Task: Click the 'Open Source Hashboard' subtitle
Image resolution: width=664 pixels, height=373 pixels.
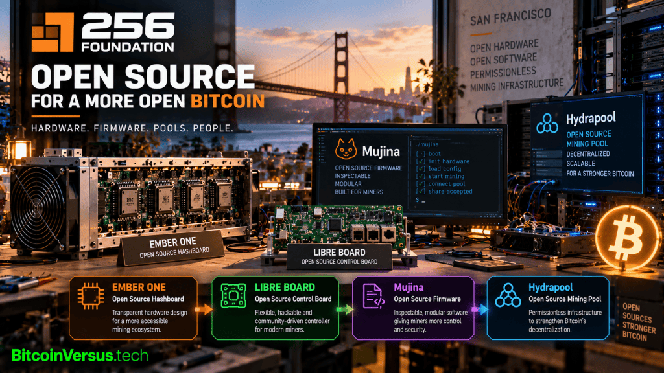Action: click(148, 299)
